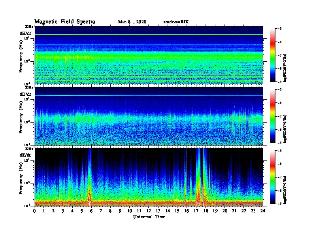This screenshot has height=242, width=313.
Task: Click hour tick label "3" on time axis
Action: coord(63,211)
